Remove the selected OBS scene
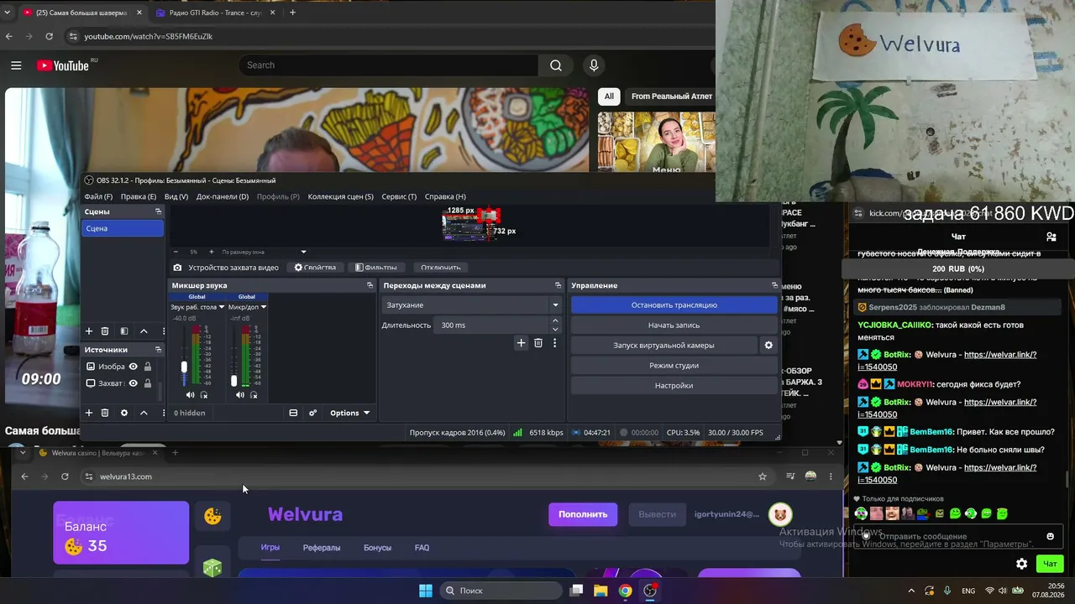Screen dimensions: 1075x604 (x=105, y=331)
